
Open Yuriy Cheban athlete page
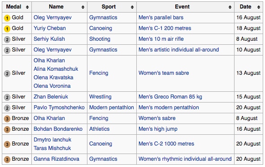pyautogui.click(x=50, y=28)
